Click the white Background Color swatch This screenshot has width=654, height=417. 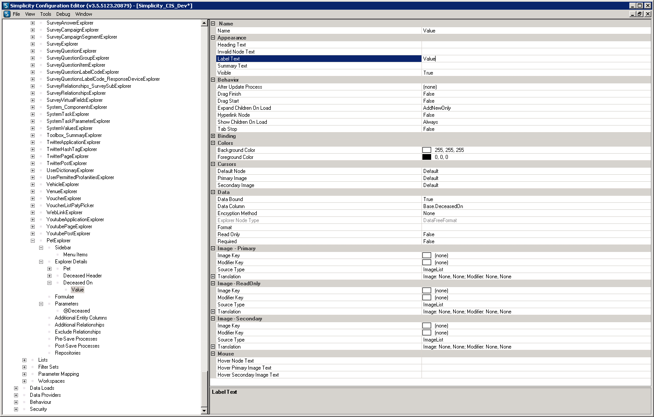click(x=426, y=150)
